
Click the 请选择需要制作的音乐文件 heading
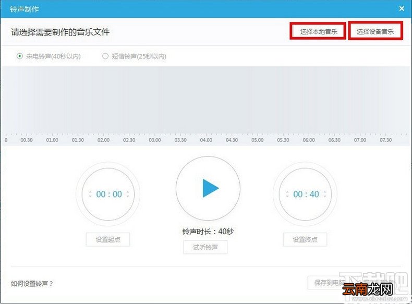point(60,32)
